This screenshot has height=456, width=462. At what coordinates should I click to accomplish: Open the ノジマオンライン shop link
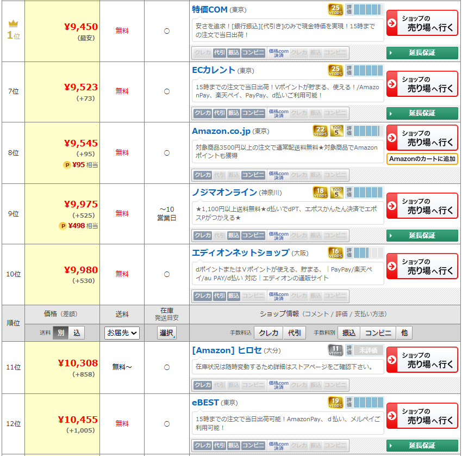pyautogui.click(x=224, y=192)
